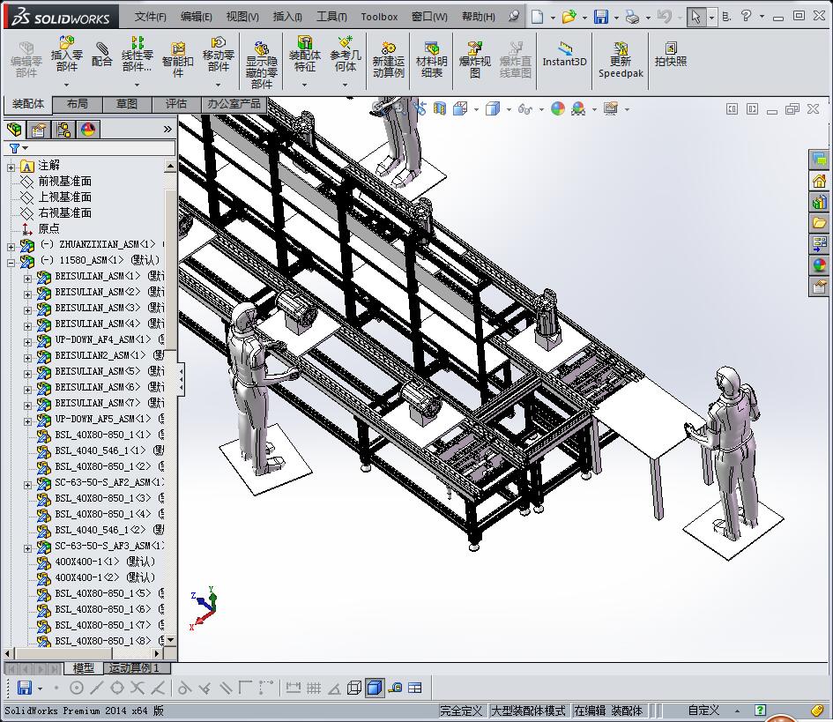Open Appearances task pane sphere icon
Image resolution: width=833 pixels, height=722 pixels.
point(819,264)
